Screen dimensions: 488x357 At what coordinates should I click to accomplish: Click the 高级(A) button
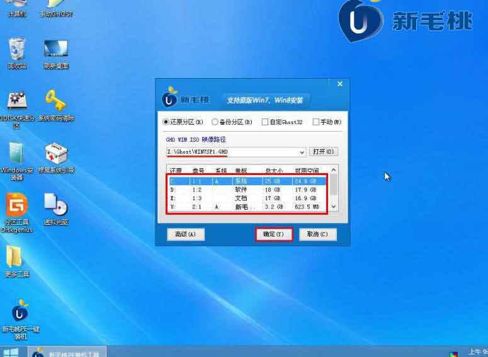pyautogui.click(x=186, y=234)
